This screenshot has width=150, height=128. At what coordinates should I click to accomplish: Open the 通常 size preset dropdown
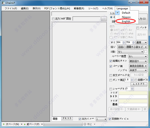click(141, 42)
